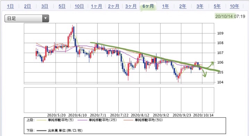251x136 pixels.
Task: Select the 5日 time range tab
Action: (x=62, y=6)
